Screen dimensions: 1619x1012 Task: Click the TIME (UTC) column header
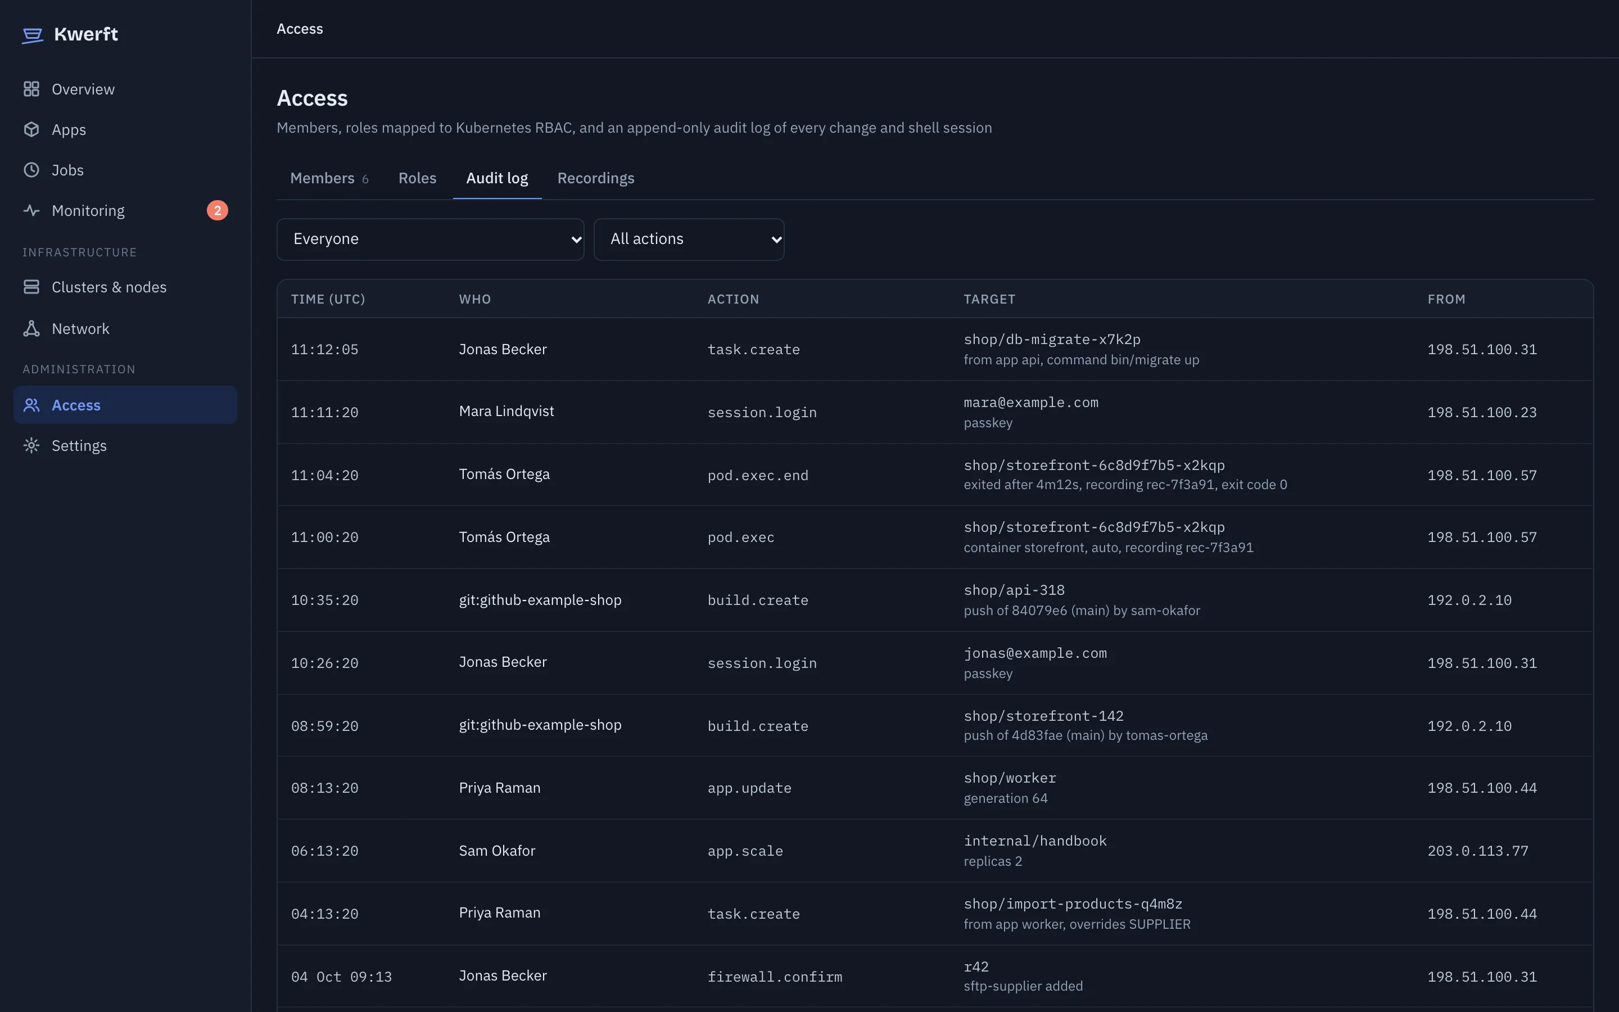click(328, 299)
